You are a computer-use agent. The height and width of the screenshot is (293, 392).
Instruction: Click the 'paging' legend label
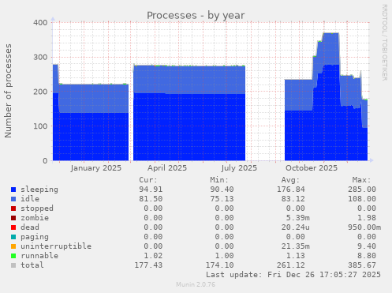[35, 237]
